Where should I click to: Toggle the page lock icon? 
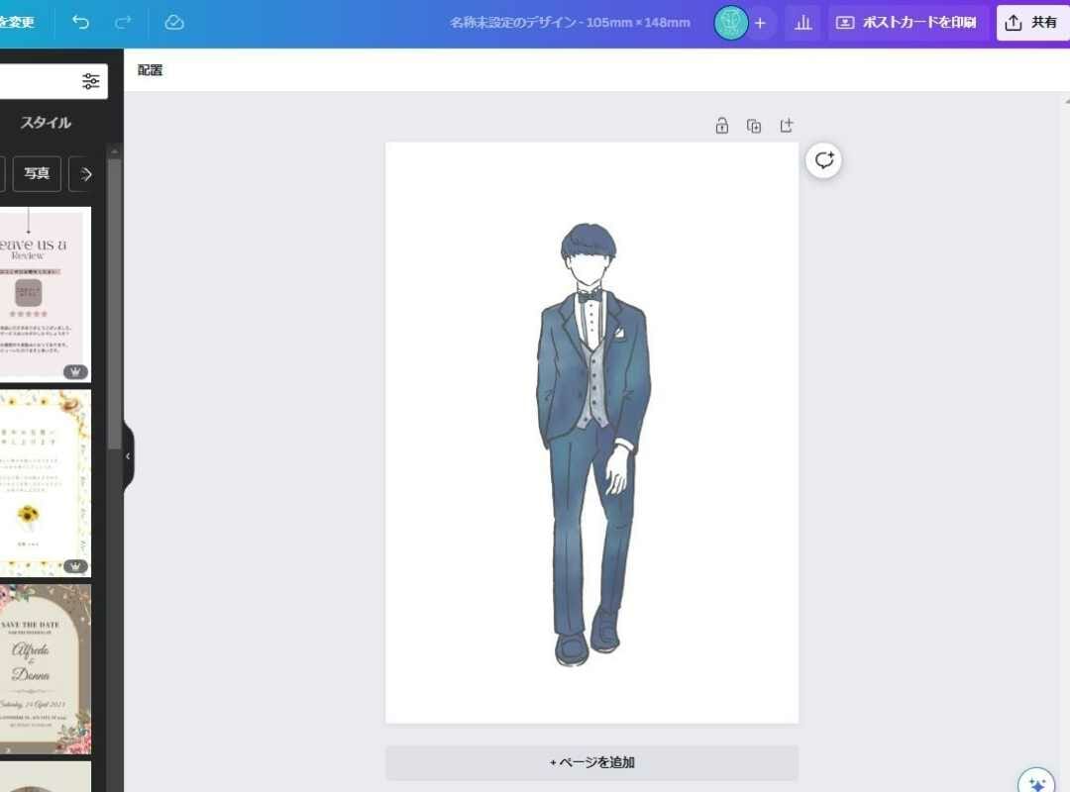[722, 126]
